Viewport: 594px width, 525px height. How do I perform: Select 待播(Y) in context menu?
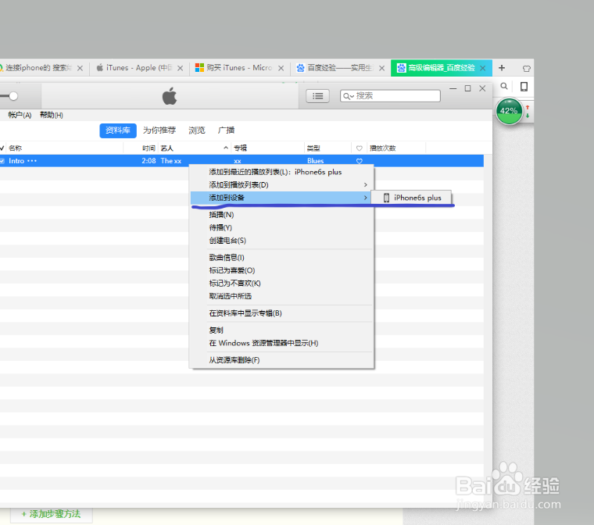[281, 227]
